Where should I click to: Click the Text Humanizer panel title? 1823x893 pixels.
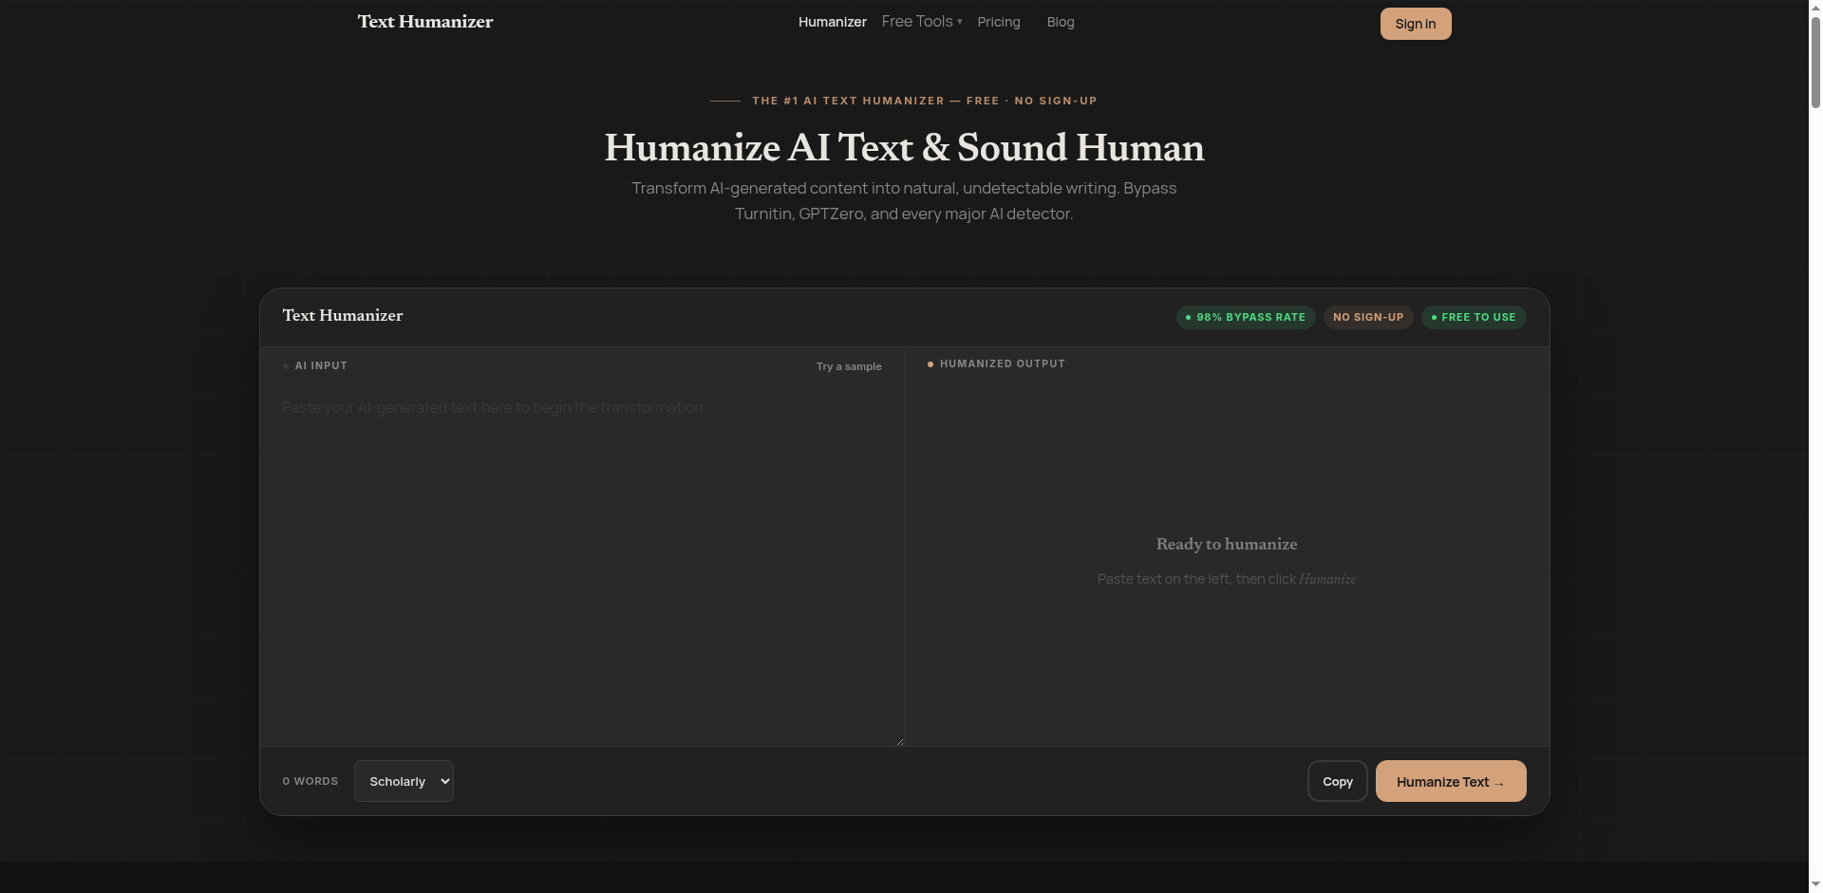pyautogui.click(x=343, y=316)
